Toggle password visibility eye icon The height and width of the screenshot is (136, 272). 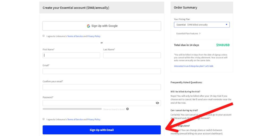click(x=157, y=103)
